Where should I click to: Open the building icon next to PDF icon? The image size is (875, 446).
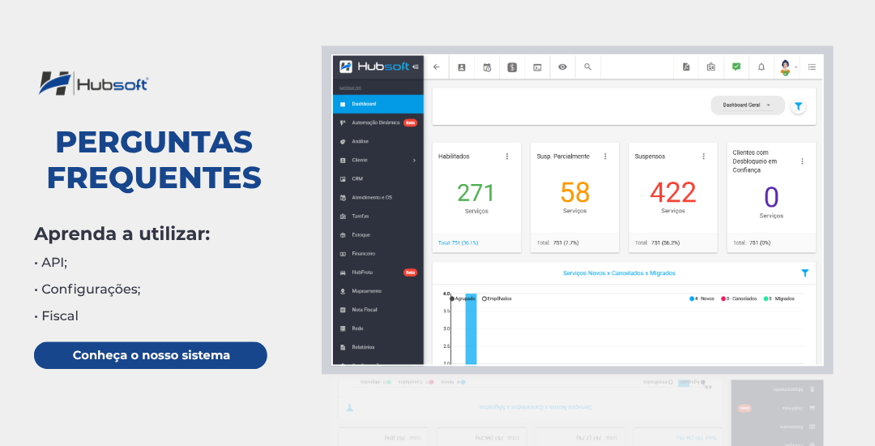point(711,67)
